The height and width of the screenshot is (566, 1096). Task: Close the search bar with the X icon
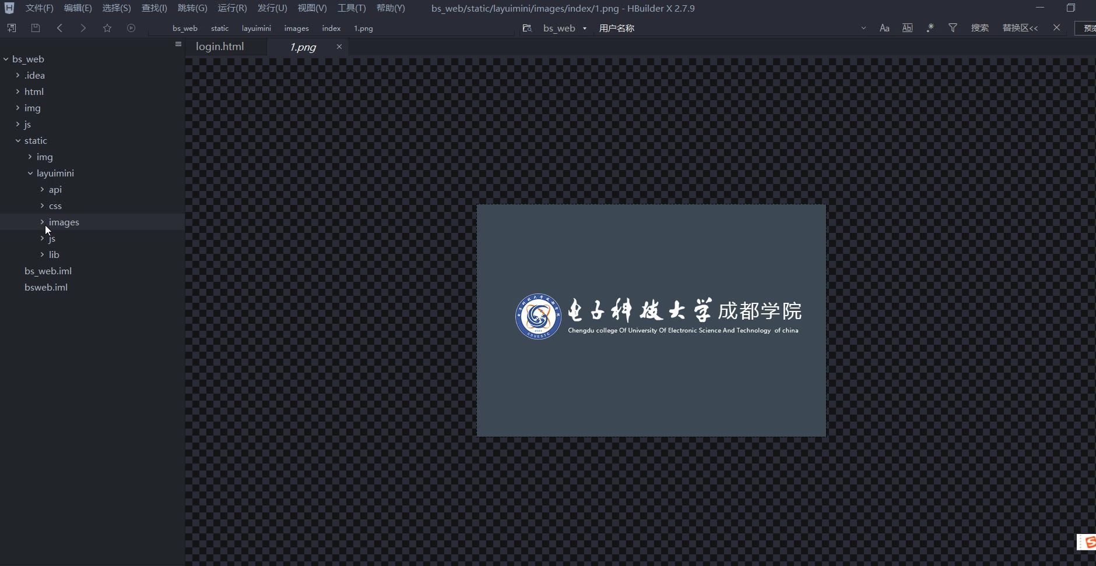click(1056, 27)
